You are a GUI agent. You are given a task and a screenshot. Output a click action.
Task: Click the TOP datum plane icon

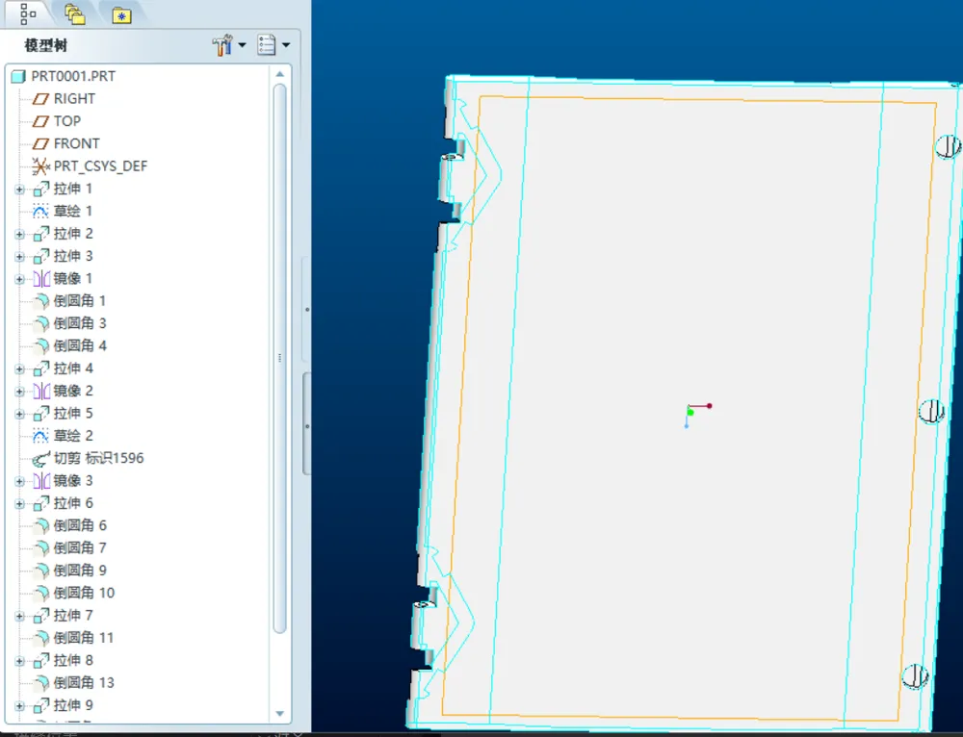point(40,121)
